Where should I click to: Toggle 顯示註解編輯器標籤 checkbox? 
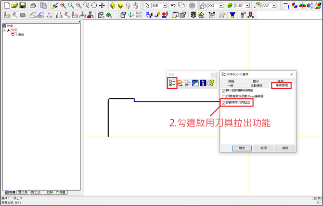(223, 91)
